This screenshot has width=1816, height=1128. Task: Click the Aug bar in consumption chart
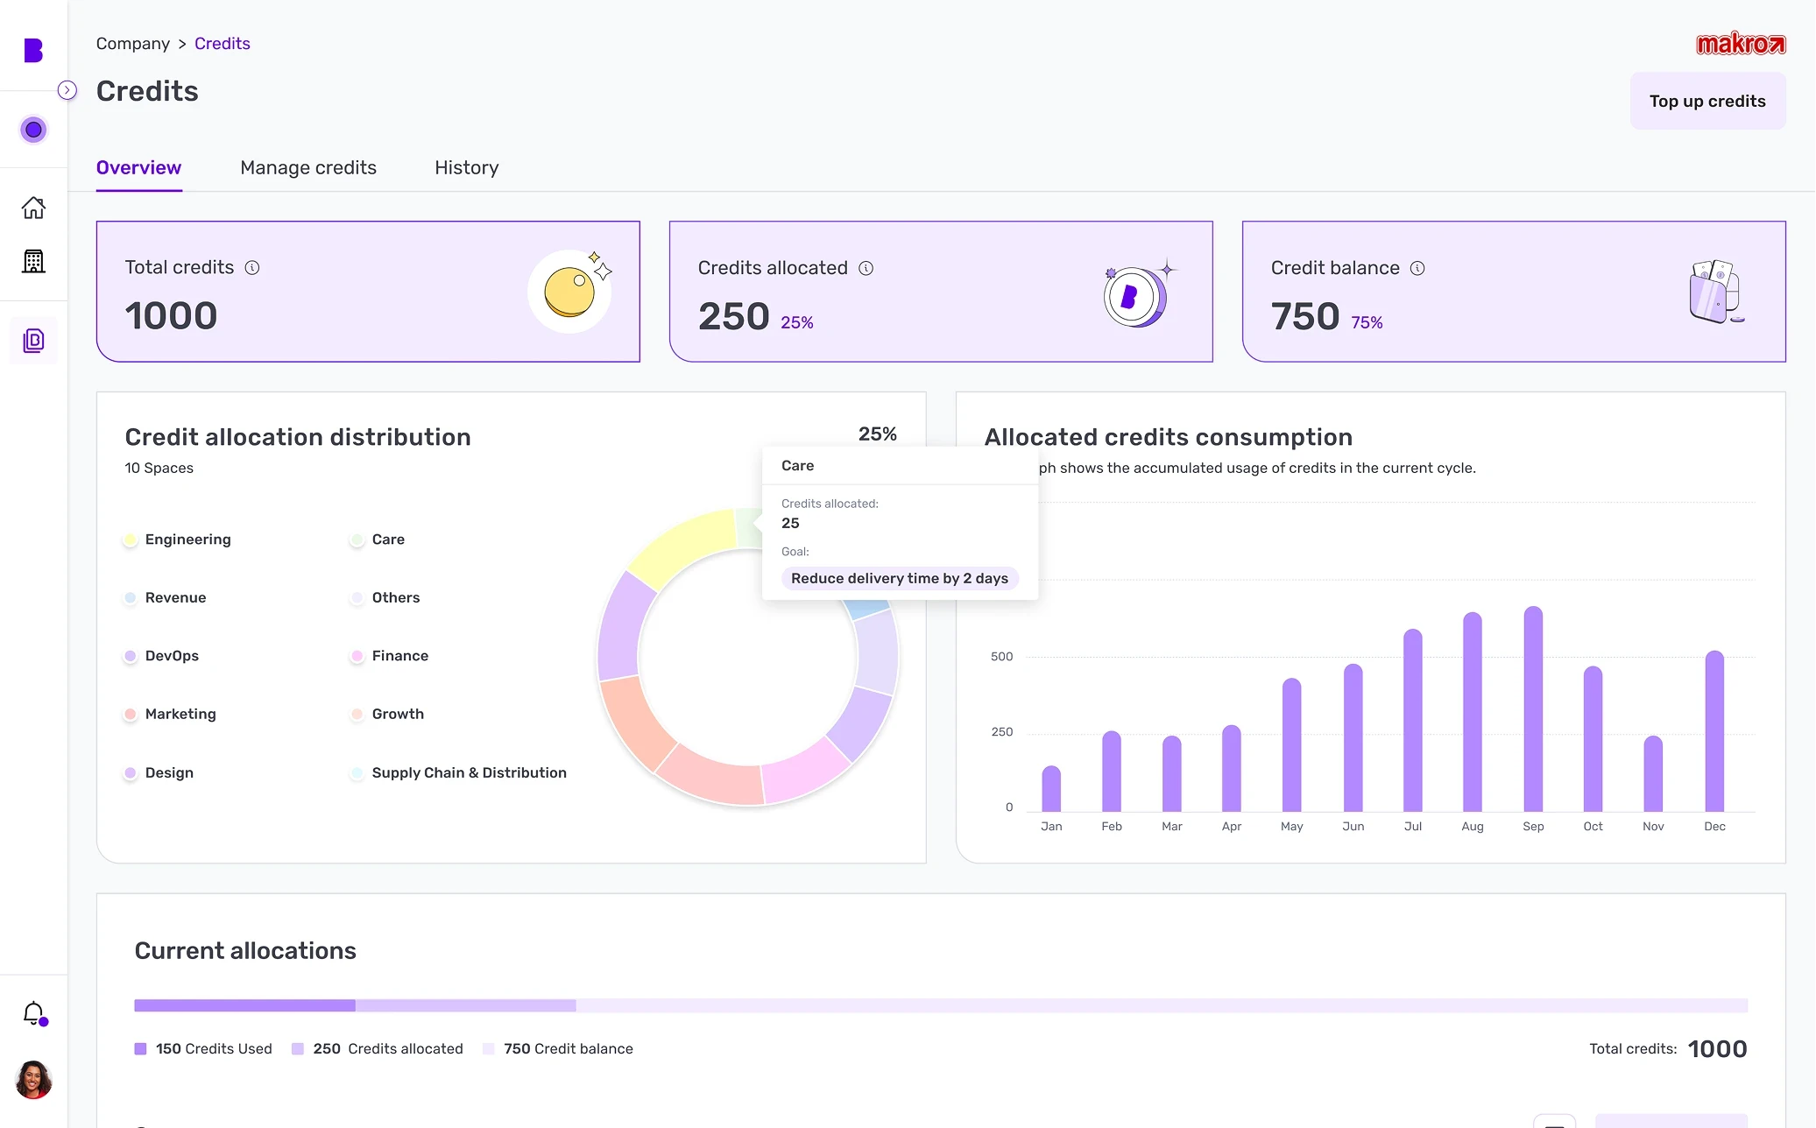pos(1473,712)
